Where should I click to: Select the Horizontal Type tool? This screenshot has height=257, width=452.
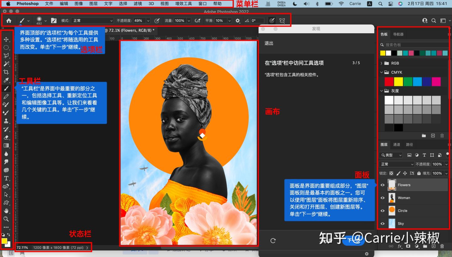[6, 178]
